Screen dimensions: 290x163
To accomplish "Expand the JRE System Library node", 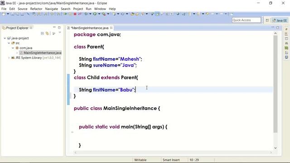I will (9, 58).
